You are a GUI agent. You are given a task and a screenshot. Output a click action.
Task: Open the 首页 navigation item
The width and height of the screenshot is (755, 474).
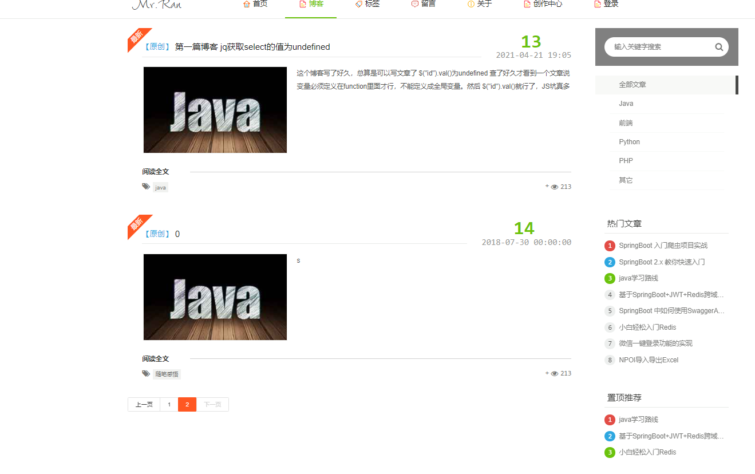[x=255, y=4]
